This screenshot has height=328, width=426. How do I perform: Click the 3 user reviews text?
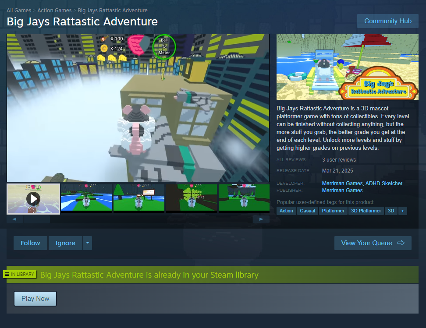tap(339, 160)
